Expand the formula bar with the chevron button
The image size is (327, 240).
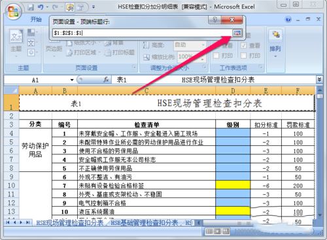(x=319, y=80)
